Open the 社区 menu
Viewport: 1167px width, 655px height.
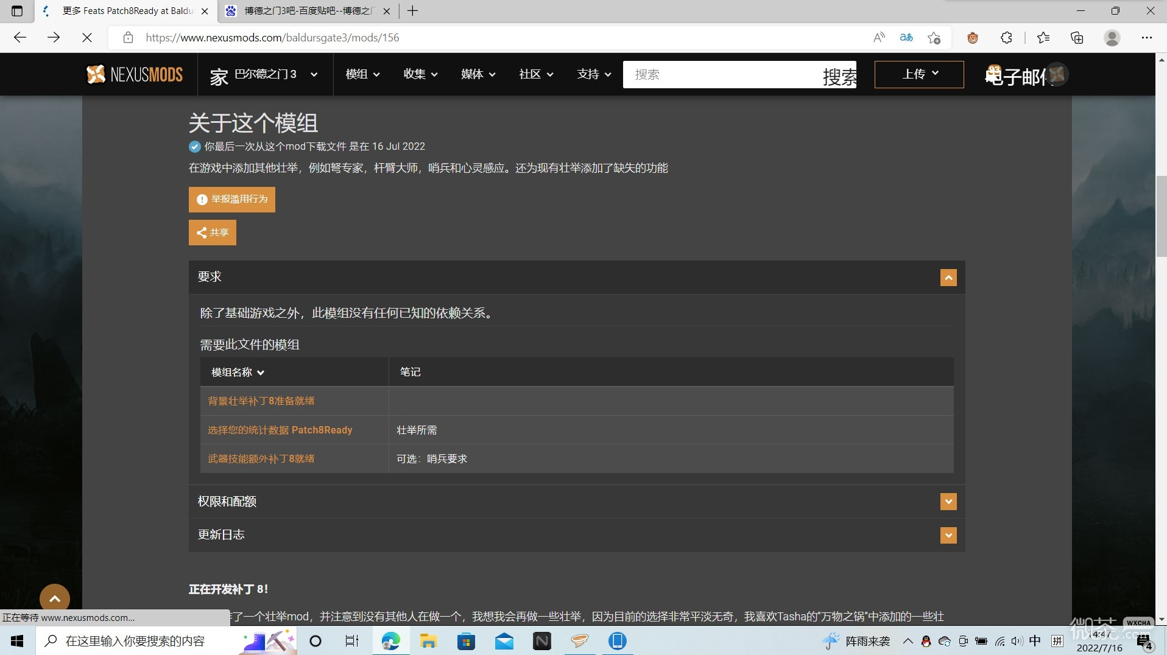pos(536,74)
